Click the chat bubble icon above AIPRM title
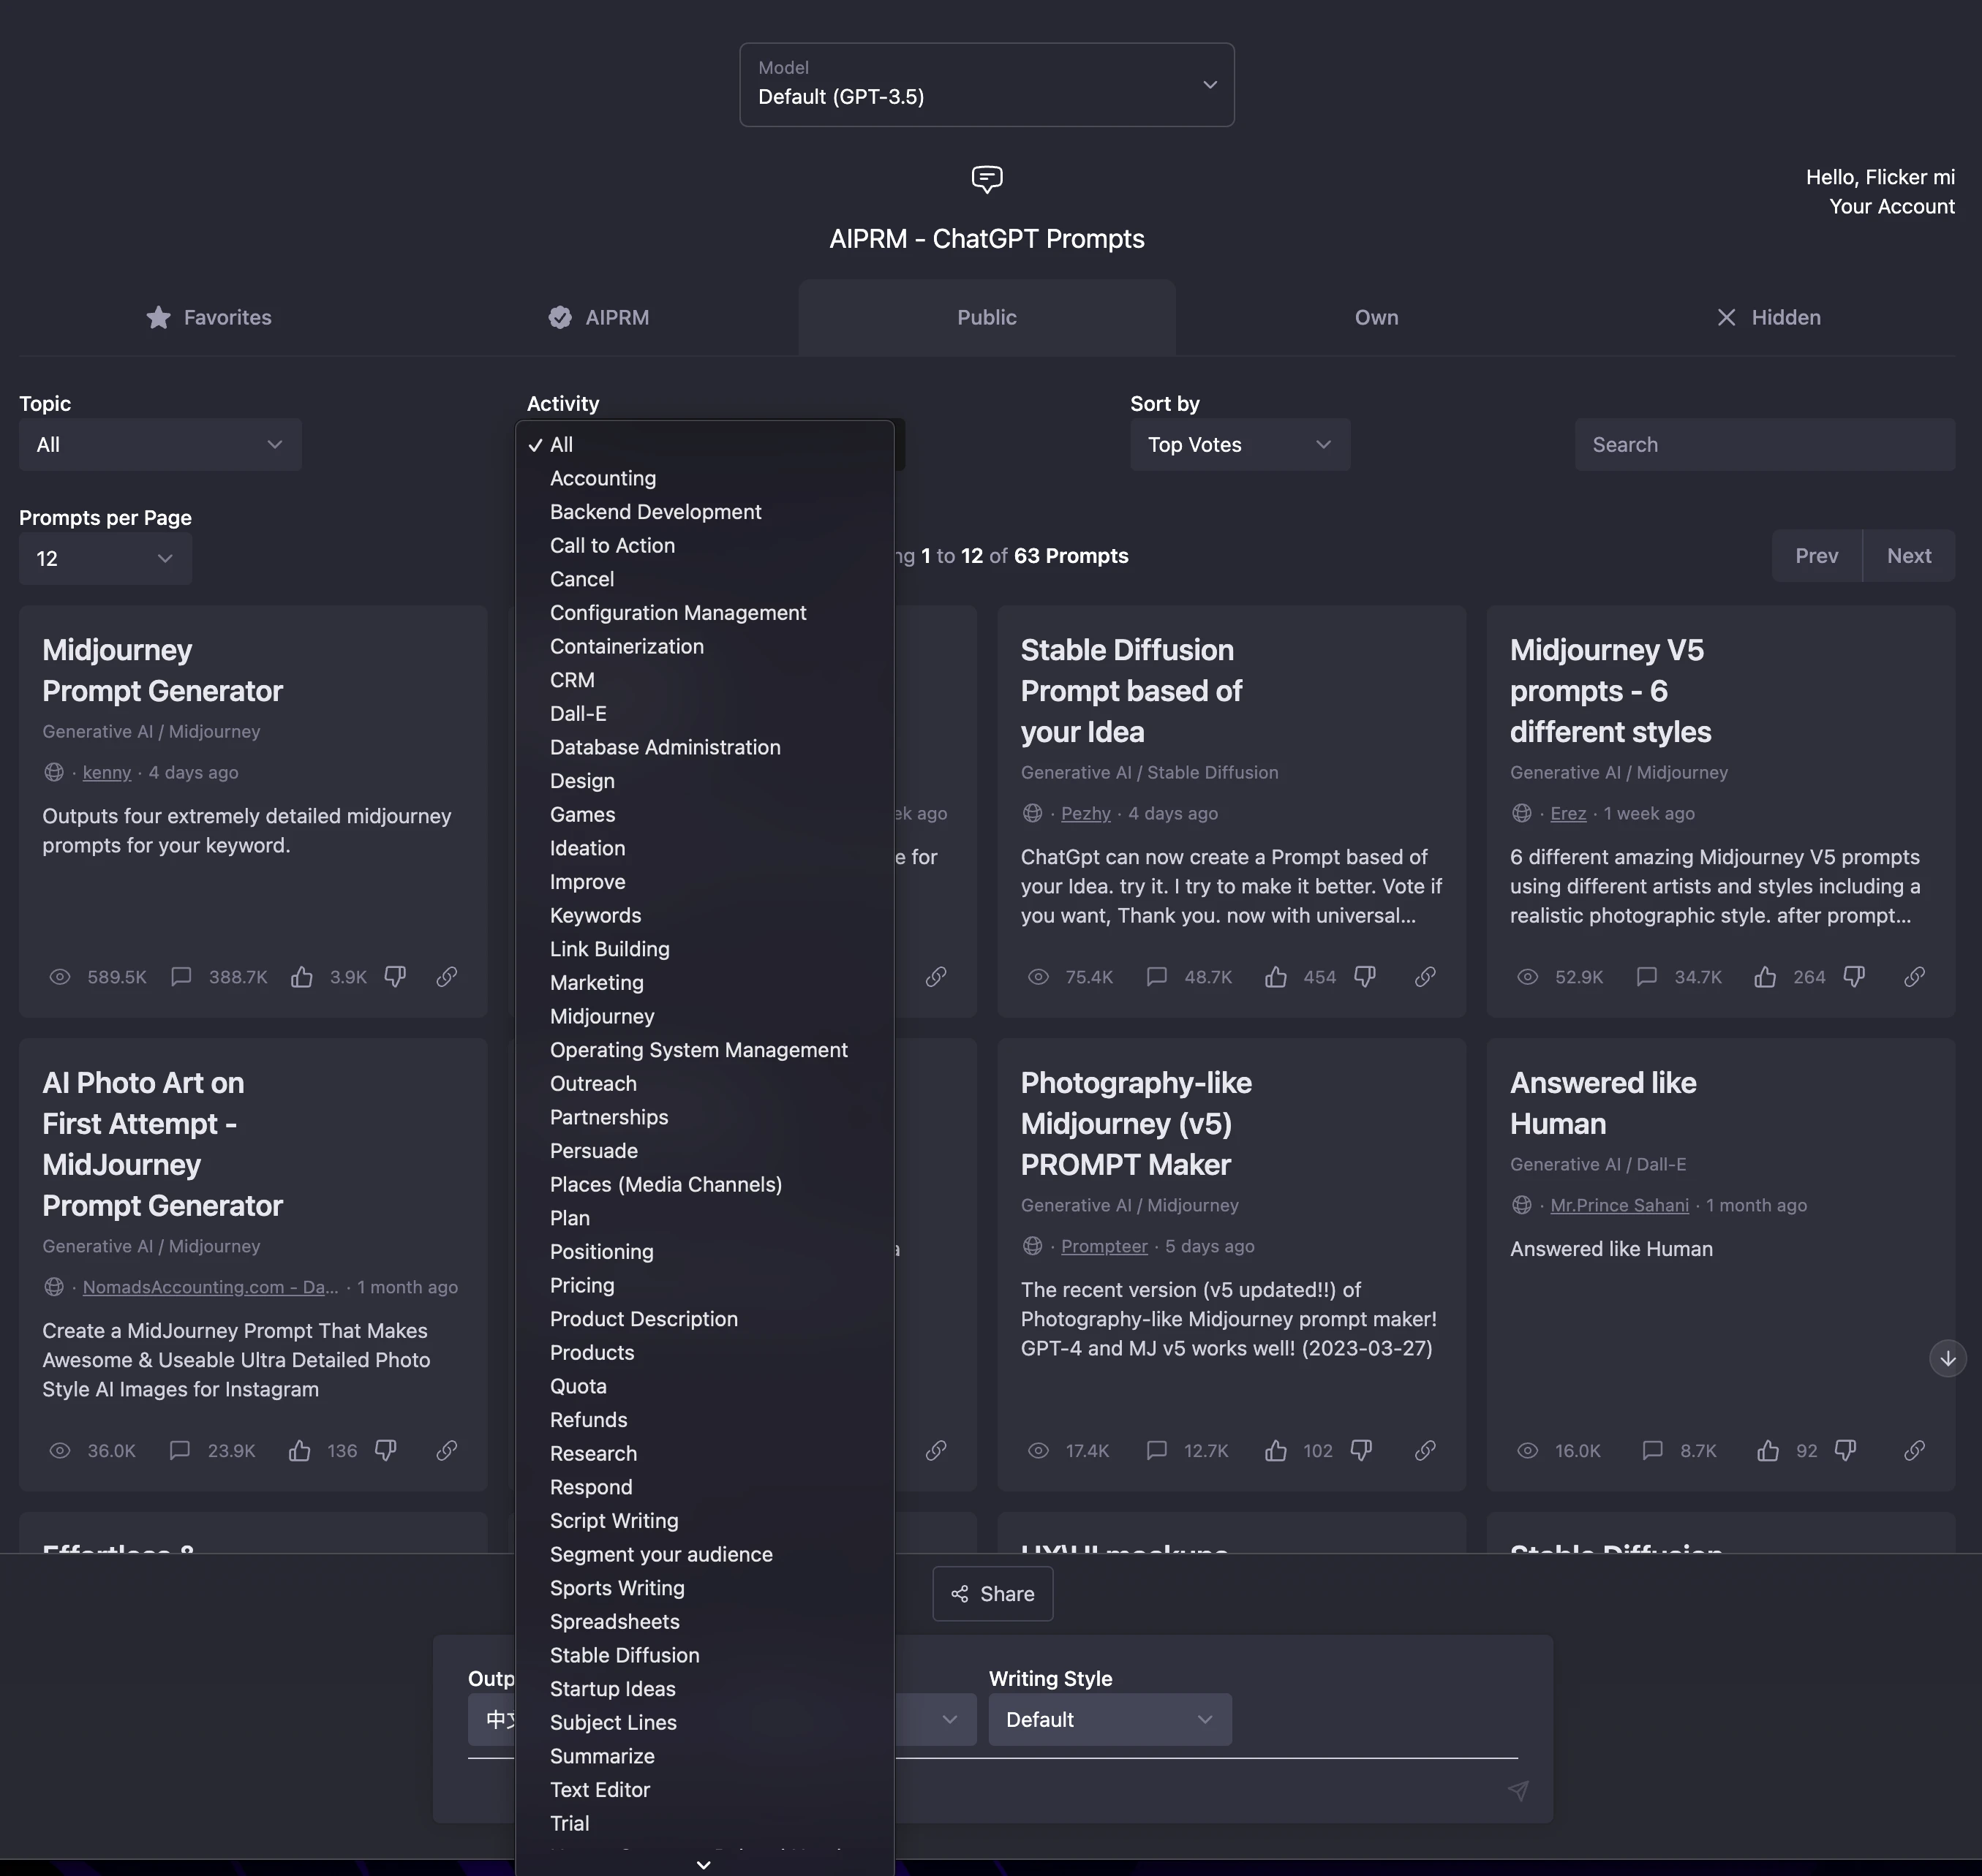 coord(987,179)
